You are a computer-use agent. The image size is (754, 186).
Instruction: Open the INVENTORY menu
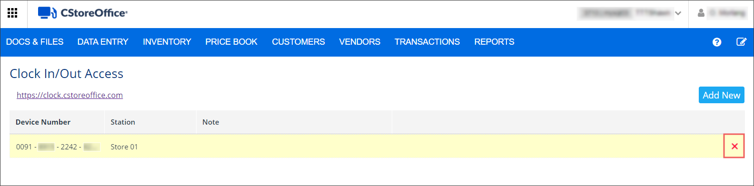click(167, 42)
